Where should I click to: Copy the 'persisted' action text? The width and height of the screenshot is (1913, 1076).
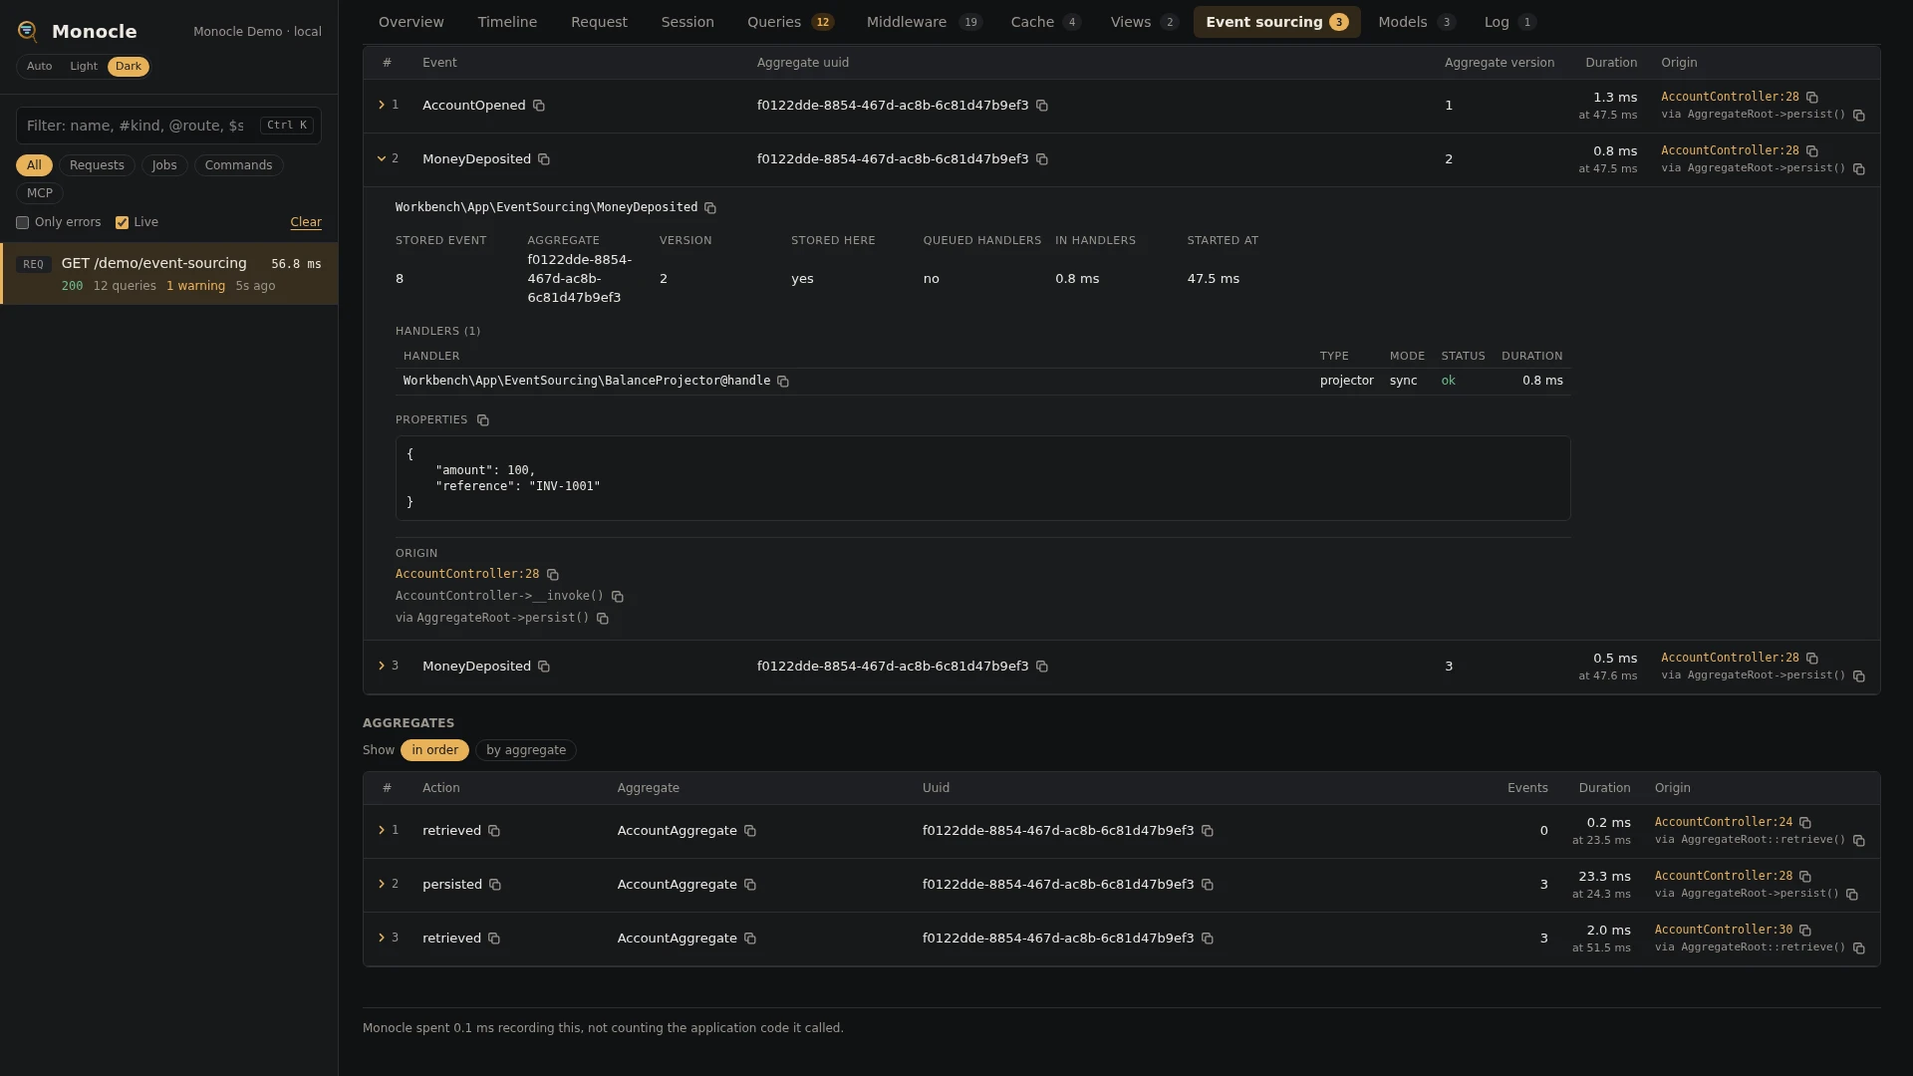[x=495, y=885]
